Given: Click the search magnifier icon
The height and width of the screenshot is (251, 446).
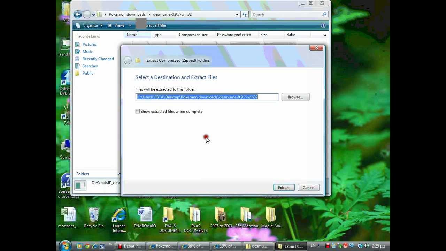Looking at the screenshot, I should 324,14.
